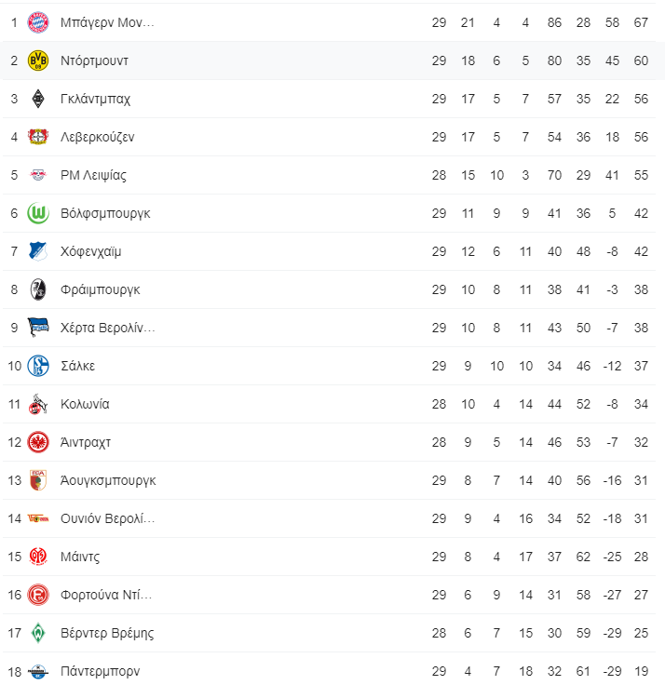Open the Πάντερμπορν team name

[100, 671]
